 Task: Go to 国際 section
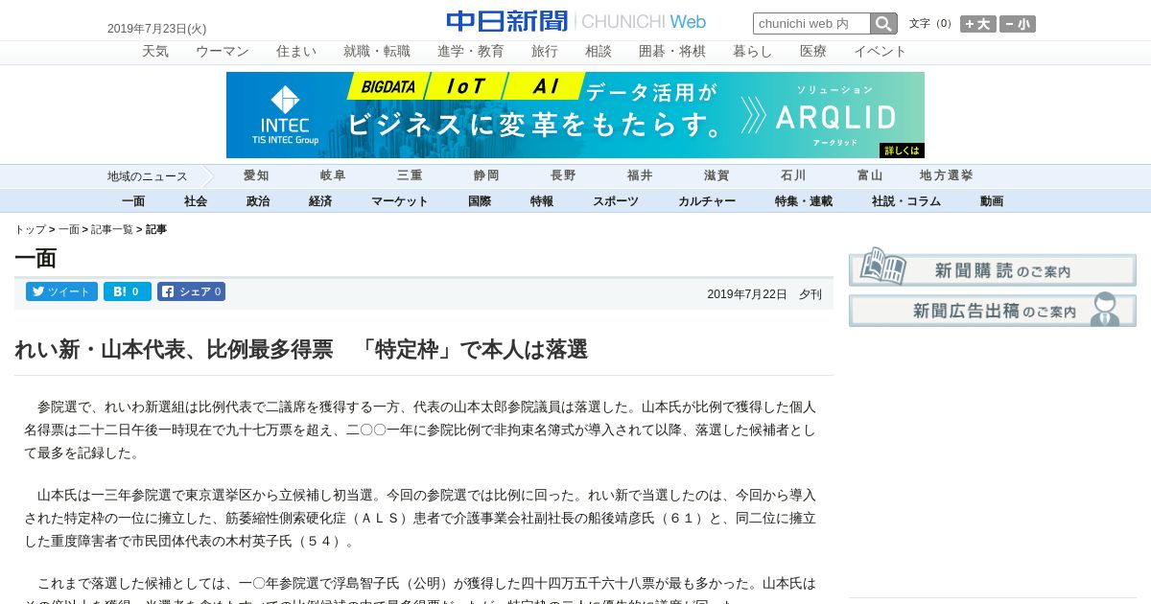click(x=480, y=201)
